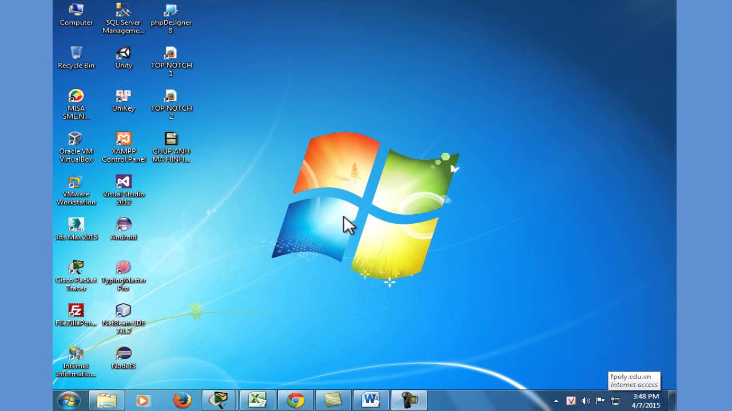
Task: Click Show desktop button at taskbar end
Action: [673, 401]
